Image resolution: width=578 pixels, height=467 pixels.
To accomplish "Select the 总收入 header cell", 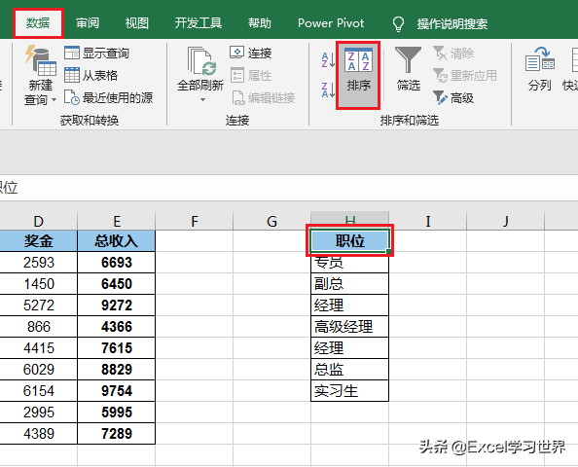I will pos(117,241).
